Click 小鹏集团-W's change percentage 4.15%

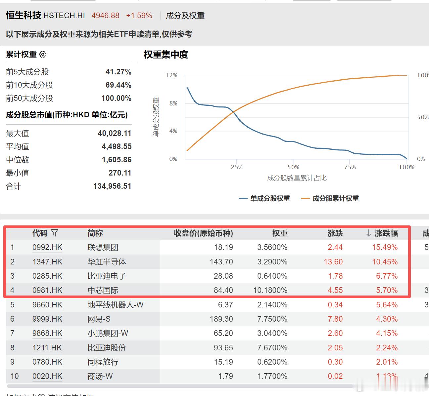(x=387, y=333)
